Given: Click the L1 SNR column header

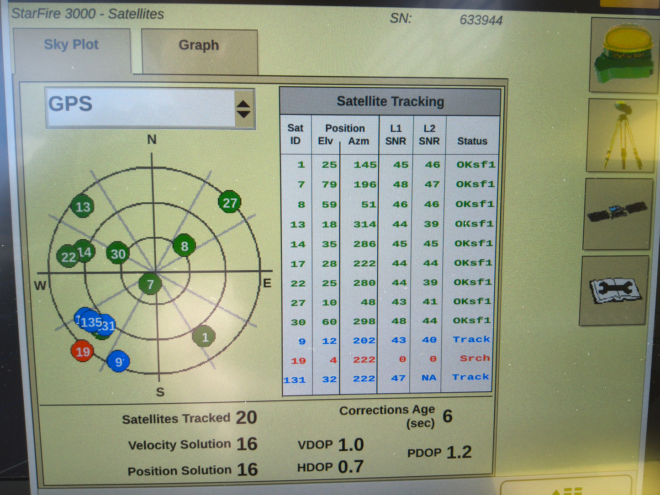Looking at the screenshot, I should tap(396, 135).
